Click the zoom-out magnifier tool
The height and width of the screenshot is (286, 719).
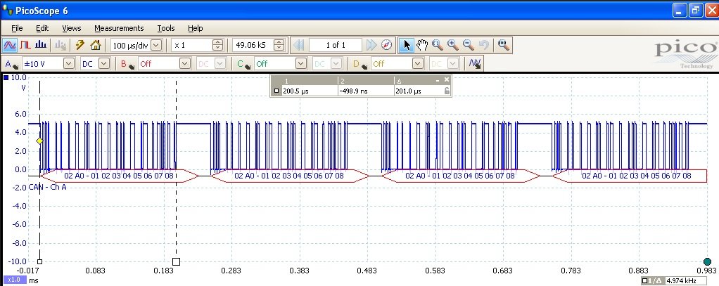click(x=468, y=45)
